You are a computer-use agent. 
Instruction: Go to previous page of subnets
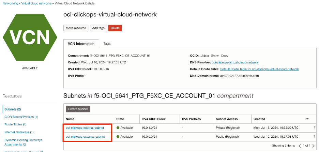click(x=300, y=146)
